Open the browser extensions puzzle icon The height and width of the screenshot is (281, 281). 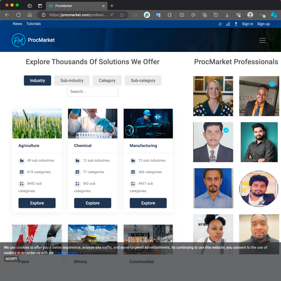pos(169,15)
